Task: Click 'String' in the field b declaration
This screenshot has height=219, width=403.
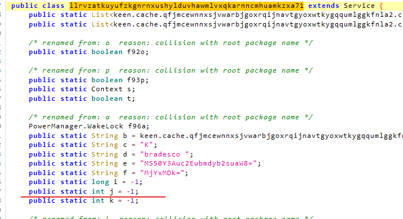Action: click(x=104, y=136)
